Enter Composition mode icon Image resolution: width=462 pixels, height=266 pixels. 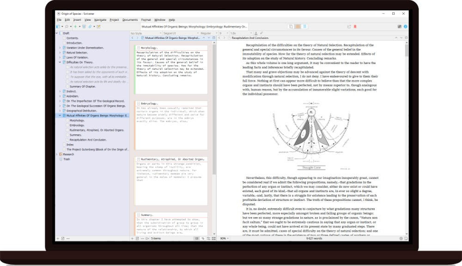coord(400,26)
